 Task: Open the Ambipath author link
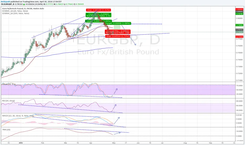pyautogui.click(x=6, y=2)
